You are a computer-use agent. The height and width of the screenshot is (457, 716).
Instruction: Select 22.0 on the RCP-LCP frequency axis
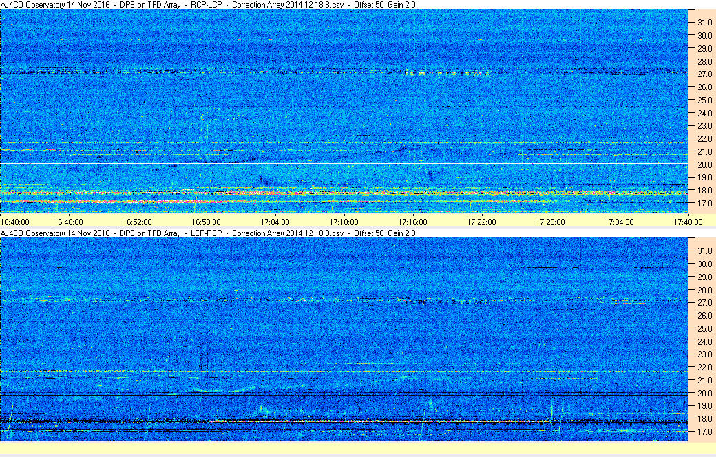pos(704,139)
